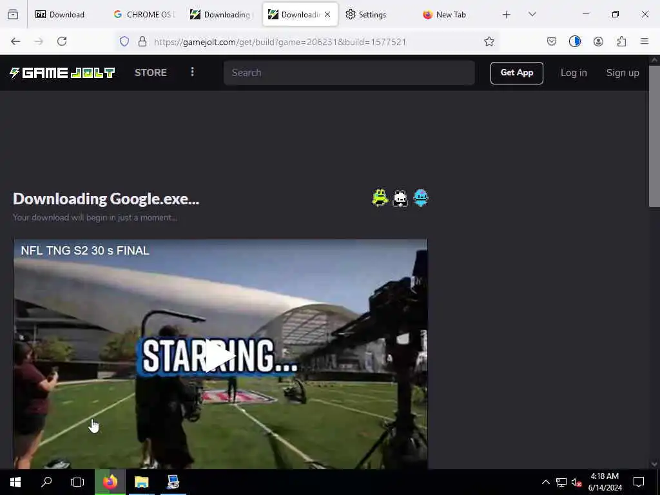Switch to the 7z Download tab
The width and height of the screenshot is (660, 495).
(x=60, y=14)
